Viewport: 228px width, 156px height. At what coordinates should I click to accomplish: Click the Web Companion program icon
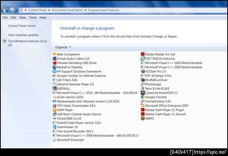54,54
